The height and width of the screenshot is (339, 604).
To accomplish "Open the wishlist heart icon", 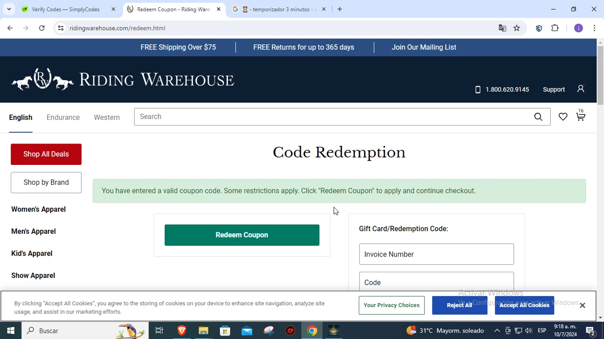I will 563,117.
